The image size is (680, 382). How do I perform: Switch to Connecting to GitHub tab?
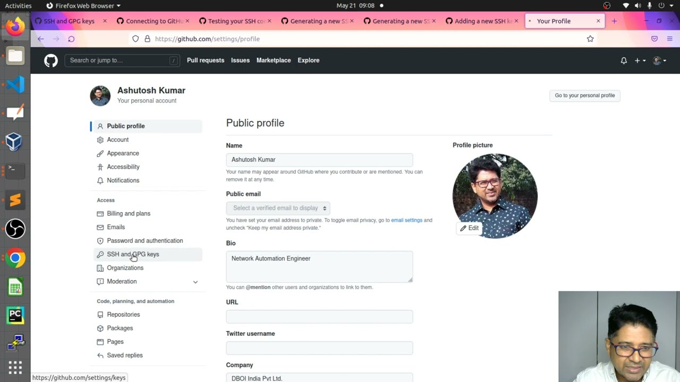point(154,21)
